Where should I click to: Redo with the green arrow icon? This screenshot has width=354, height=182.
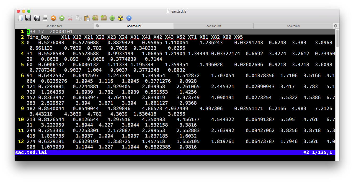[x=62, y=18]
